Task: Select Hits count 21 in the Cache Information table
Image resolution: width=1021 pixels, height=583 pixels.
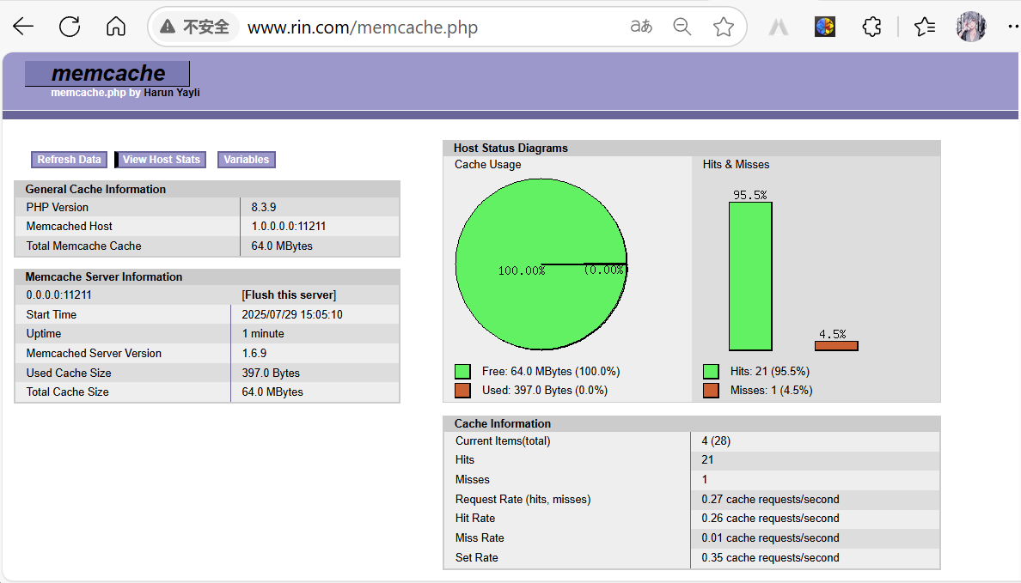Action: click(707, 459)
